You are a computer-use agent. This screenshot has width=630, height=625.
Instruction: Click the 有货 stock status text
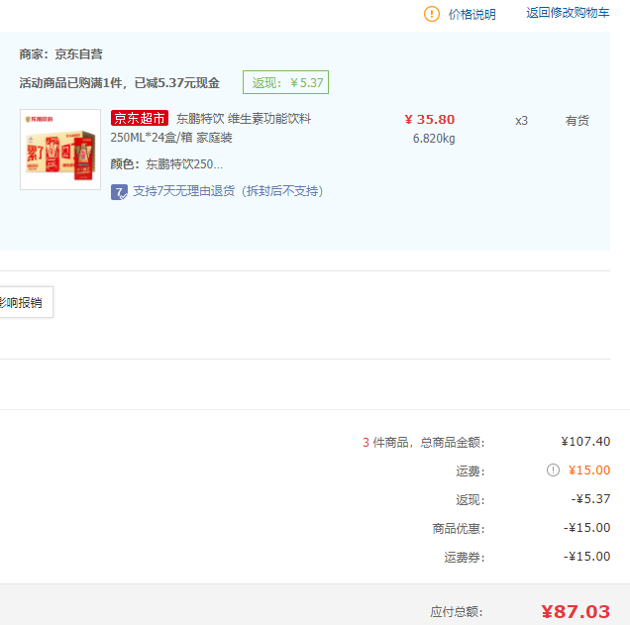(x=577, y=121)
